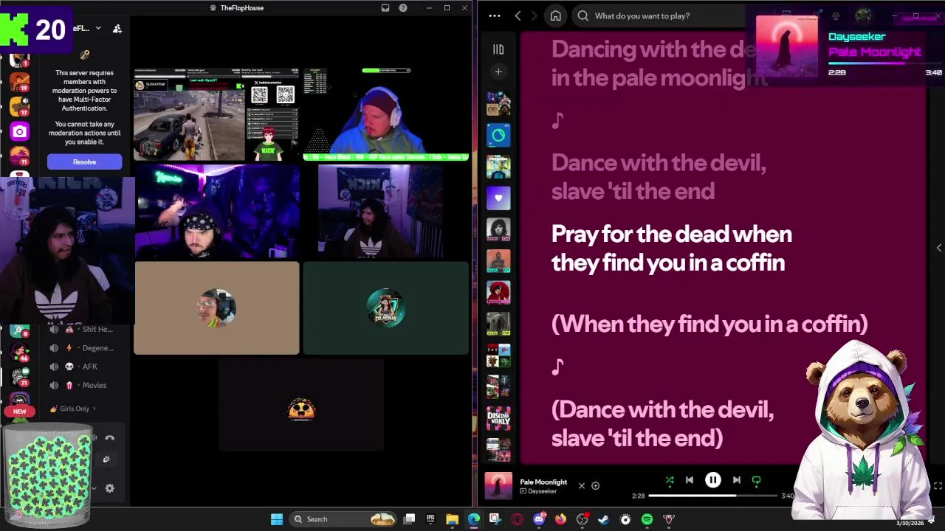Disconnect from the Discord voice call
945x531 pixels.
point(109,438)
